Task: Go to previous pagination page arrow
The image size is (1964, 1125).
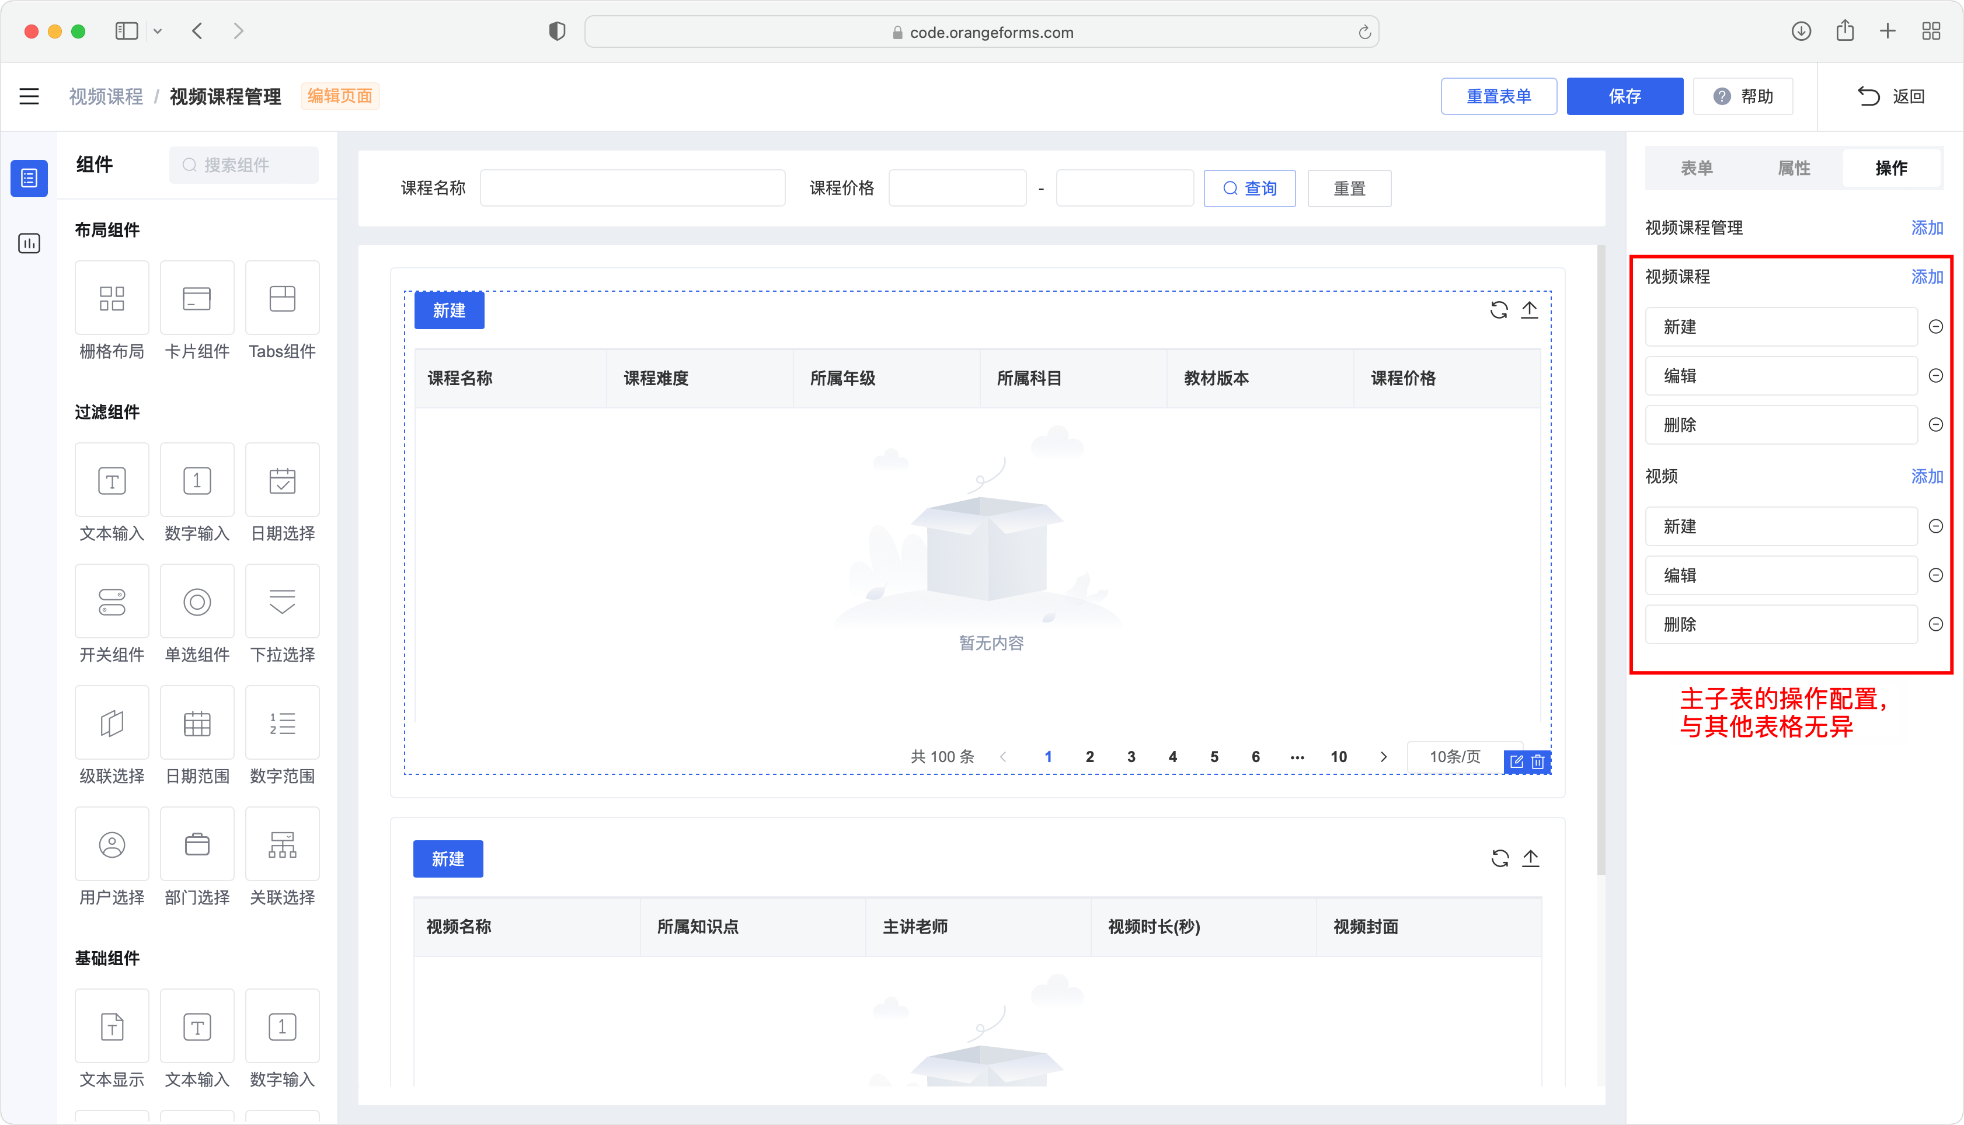Action: [1003, 757]
